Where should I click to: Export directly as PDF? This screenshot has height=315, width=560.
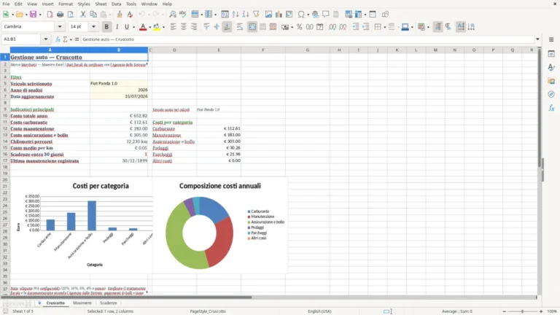pyautogui.click(x=50, y=15)
